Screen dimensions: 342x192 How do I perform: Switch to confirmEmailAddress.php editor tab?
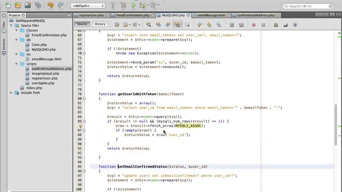[256, 15]
